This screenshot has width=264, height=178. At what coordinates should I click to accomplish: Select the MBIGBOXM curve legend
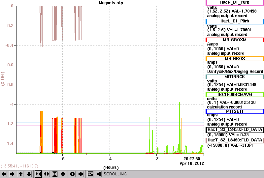click(x=235, y=40)
